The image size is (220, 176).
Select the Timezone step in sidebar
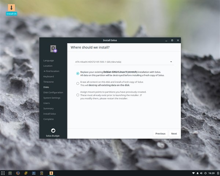pos(48,82)
